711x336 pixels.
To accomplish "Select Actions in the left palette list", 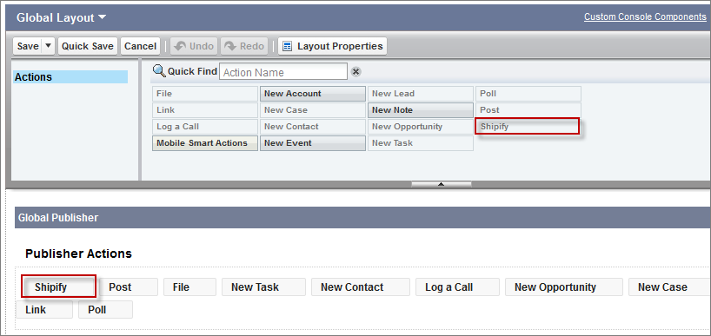I will (70, 77).
